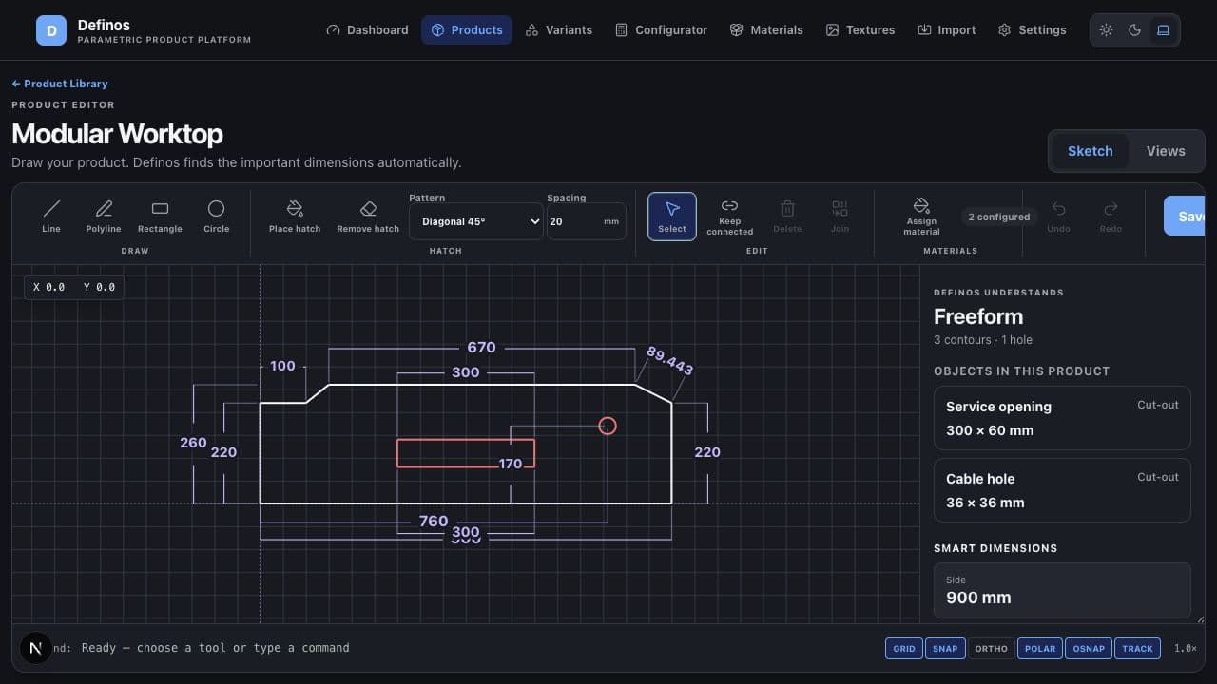Open the Textures page
The image size is (1217, 684).
coord(860,30)
